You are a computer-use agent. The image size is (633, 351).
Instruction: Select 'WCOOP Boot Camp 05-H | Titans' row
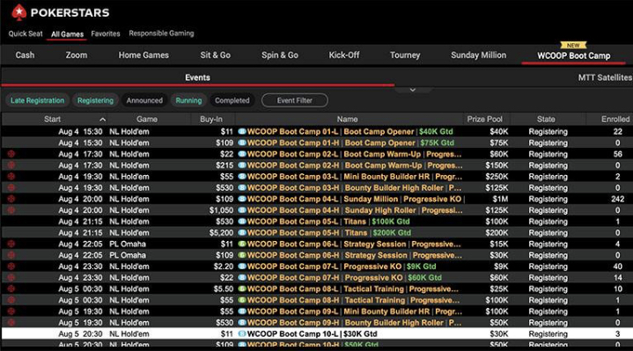[317, 233]
